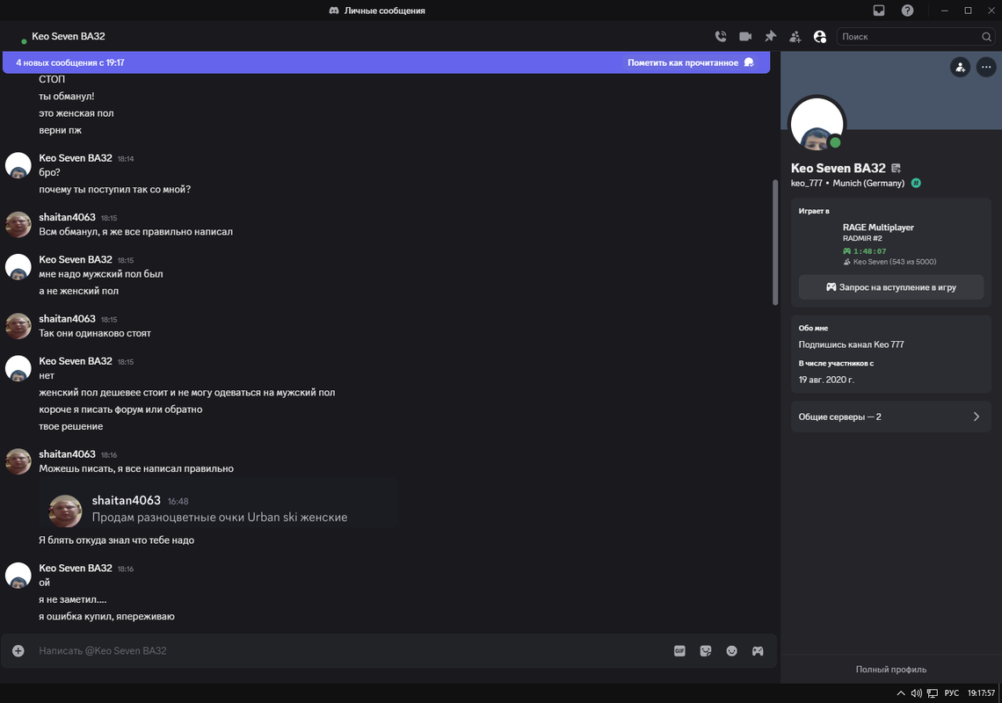This screenshot has width=1002, height=703.
Task: Click message я ошибка купил, япереживаю
Action: point(106,616)
